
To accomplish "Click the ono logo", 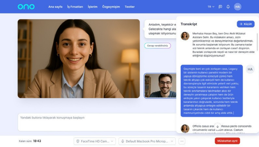I will tap(26, 7).
